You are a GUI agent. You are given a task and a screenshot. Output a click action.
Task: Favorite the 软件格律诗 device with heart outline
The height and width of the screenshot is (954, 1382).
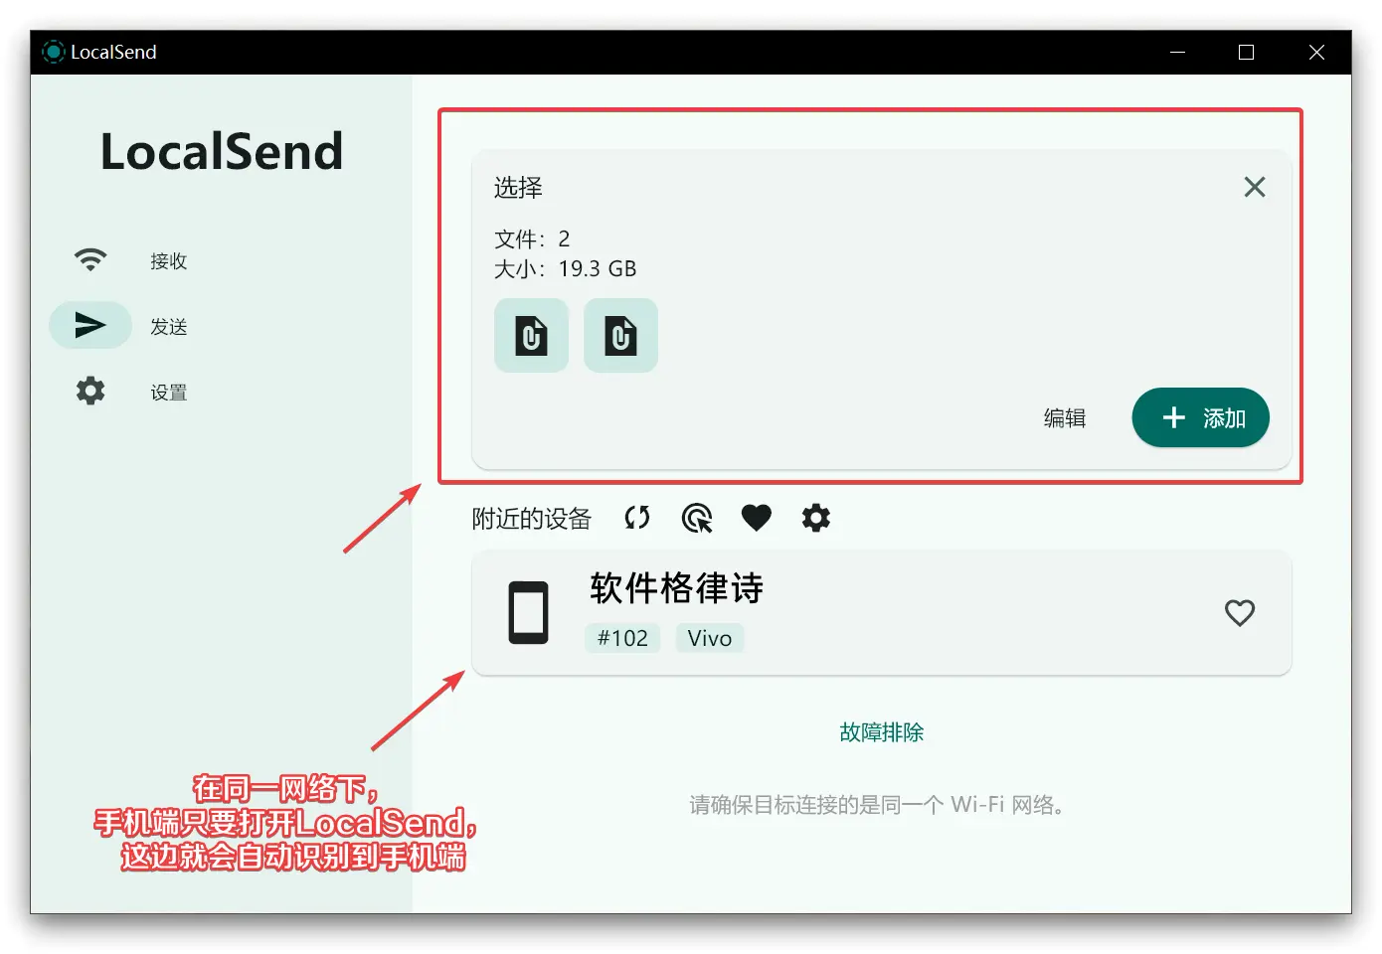pyautogui.click(x=1240, y=613)
